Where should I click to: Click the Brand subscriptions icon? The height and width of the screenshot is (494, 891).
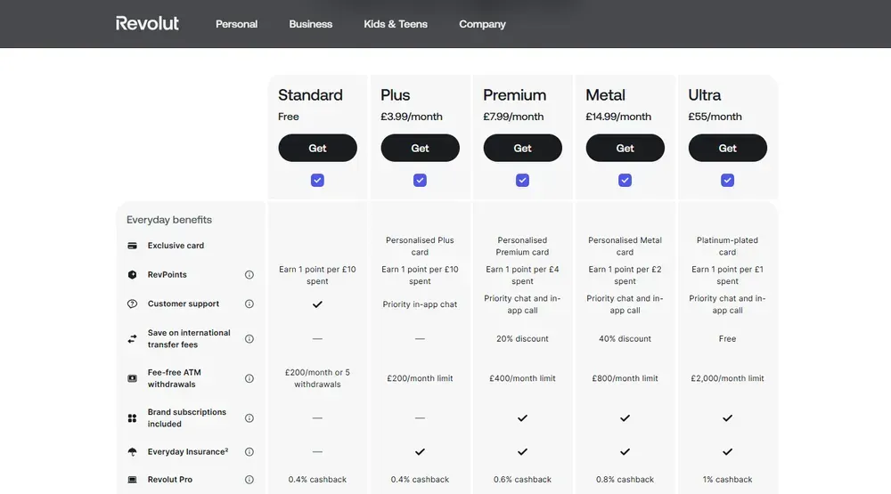pos(132,418)
